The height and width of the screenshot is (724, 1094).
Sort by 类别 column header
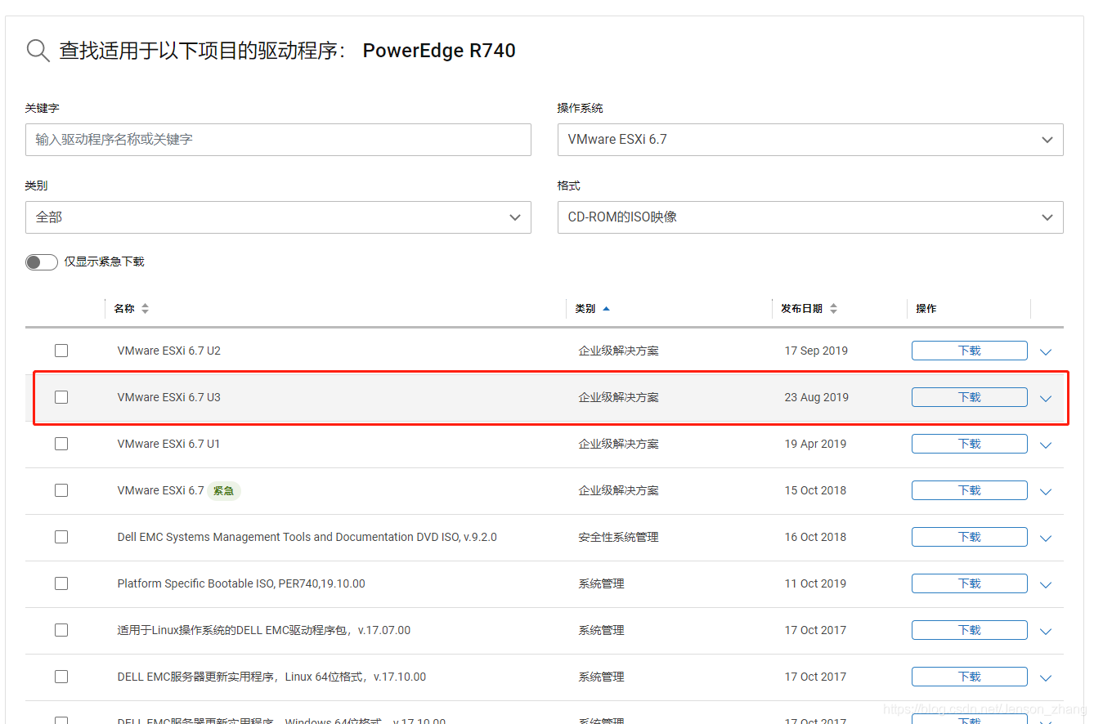point(593,308)
